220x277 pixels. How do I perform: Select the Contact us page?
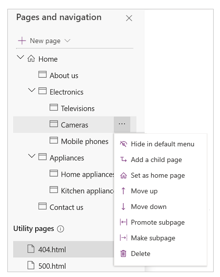pos(66,208)
